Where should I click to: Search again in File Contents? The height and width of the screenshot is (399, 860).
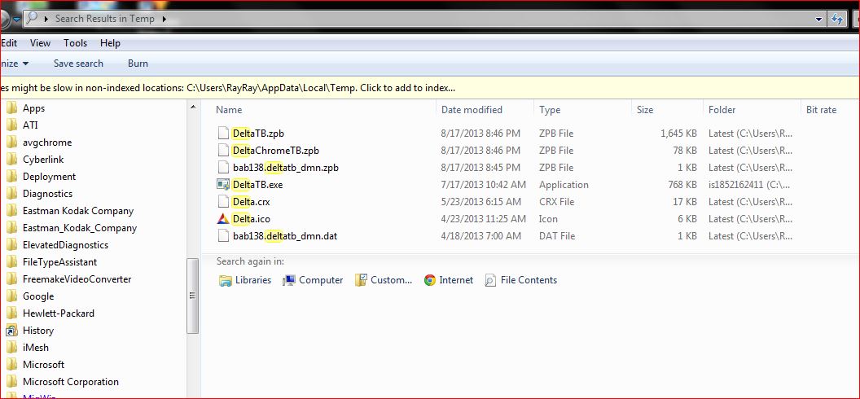pos(521,280)
